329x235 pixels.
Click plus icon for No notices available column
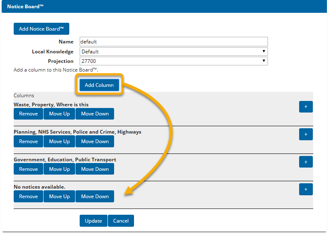[x=306, y=189]
